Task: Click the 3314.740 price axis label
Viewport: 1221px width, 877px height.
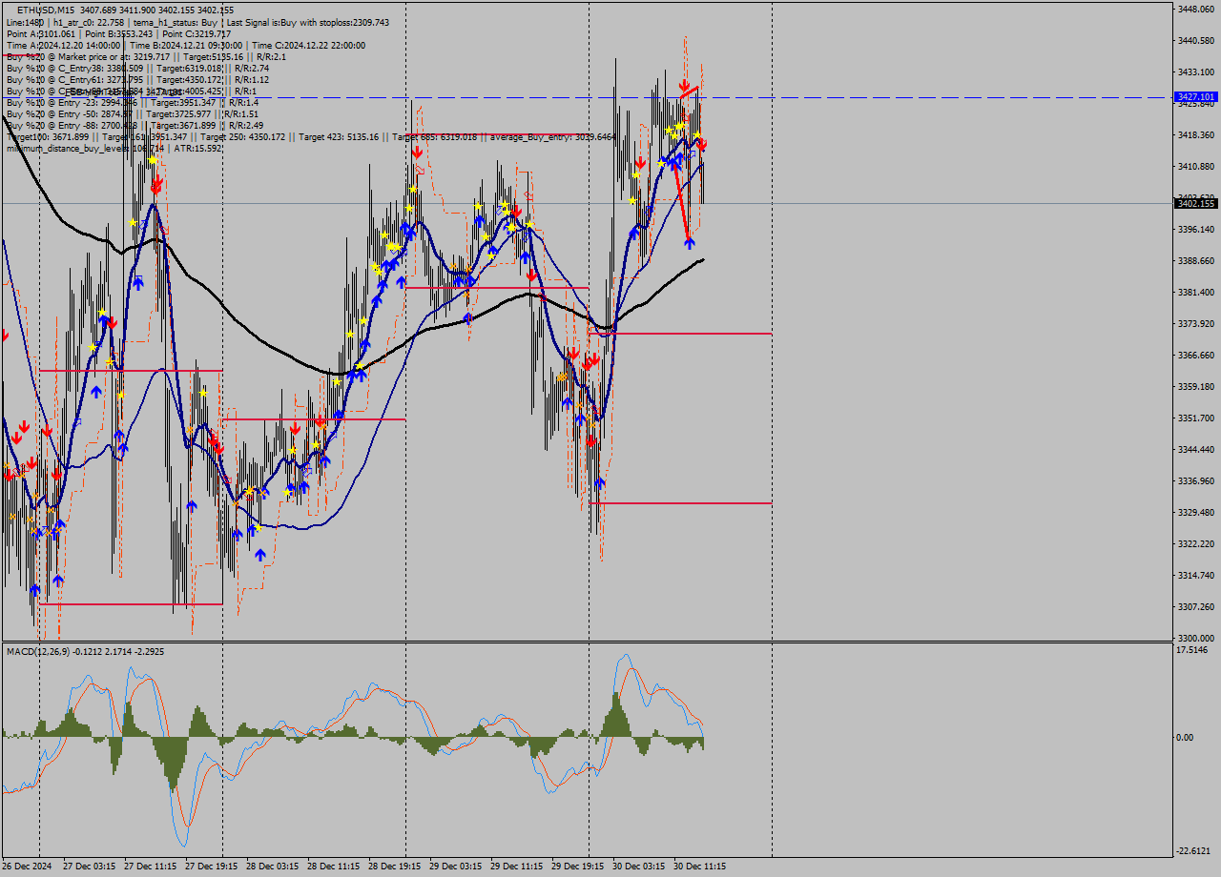Action: (1195, 575)
